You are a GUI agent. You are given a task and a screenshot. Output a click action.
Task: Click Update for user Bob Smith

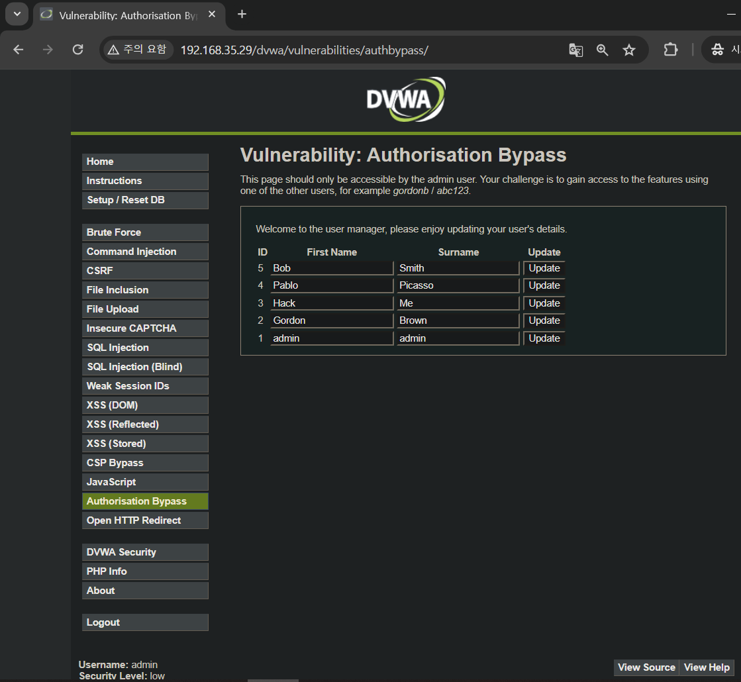click(544, 268)
